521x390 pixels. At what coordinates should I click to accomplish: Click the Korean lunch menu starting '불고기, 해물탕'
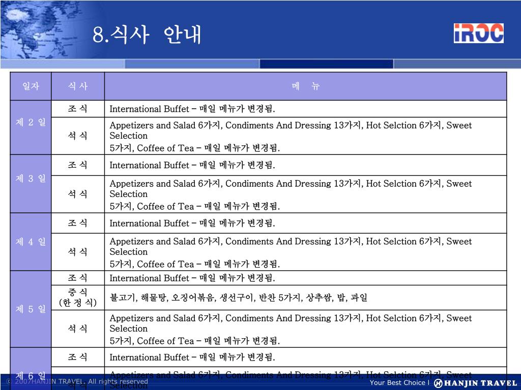point(239,298)
